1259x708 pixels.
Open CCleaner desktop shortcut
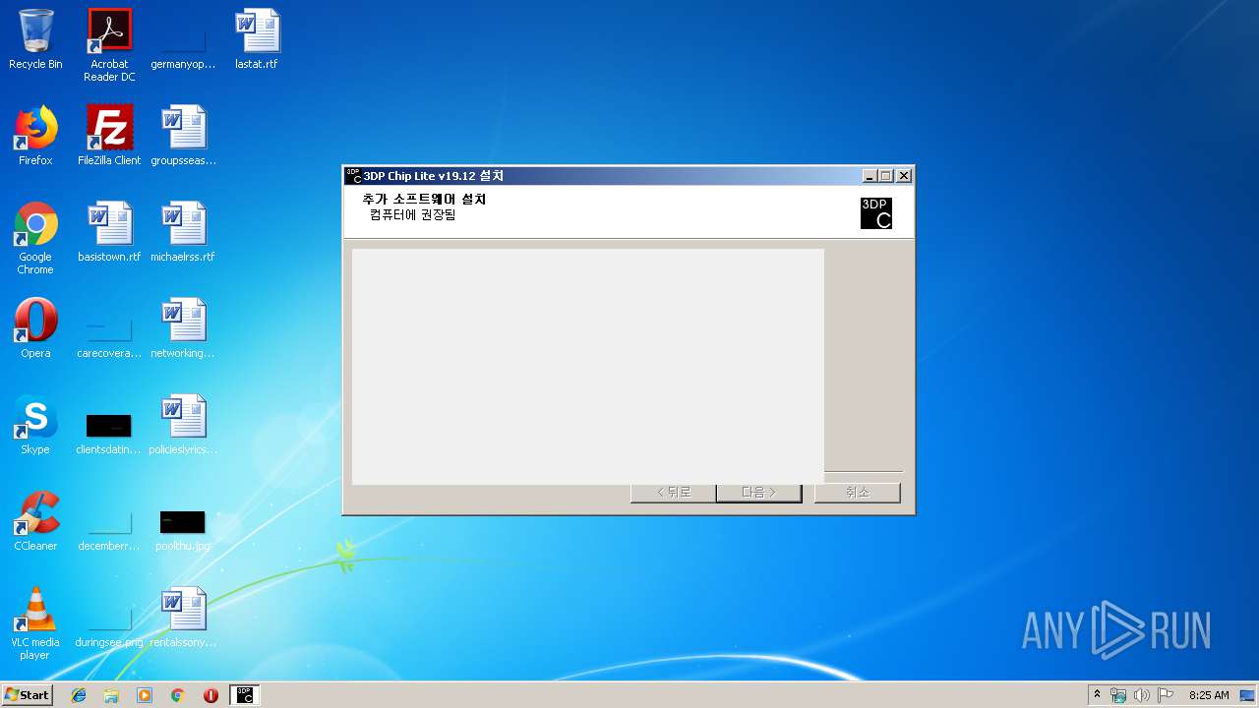pos(35,521)
